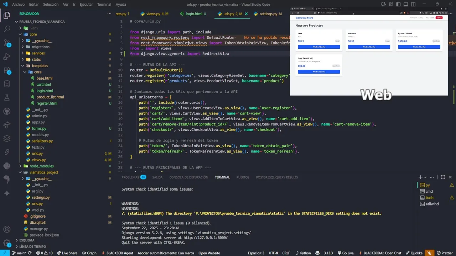Image resolution: width=456 pixels, height=256 pixels.
Task: Open the sparkle icon in activity bar
Action: [x=6, y=193]
